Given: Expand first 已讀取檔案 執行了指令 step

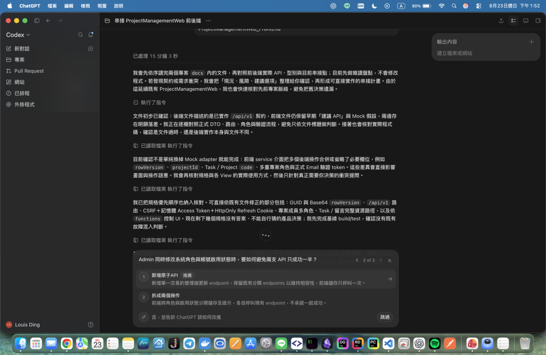Looking at the screenshot, I should [x=163, y=146].
